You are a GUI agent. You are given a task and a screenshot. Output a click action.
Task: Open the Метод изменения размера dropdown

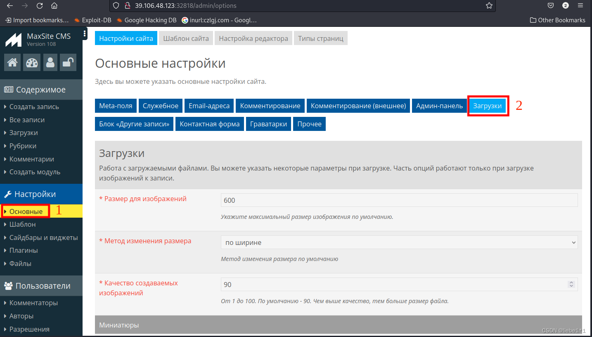[399, 242]
